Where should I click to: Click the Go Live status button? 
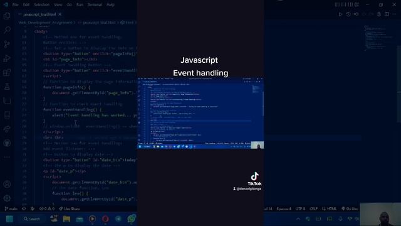coord(350,208)
